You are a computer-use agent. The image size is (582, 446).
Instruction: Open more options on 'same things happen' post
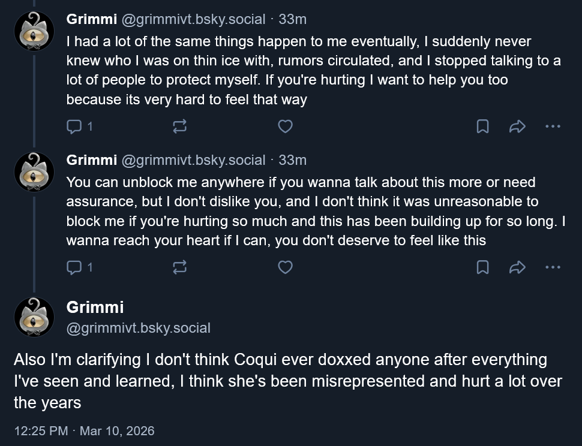click(x=553, y=126)
